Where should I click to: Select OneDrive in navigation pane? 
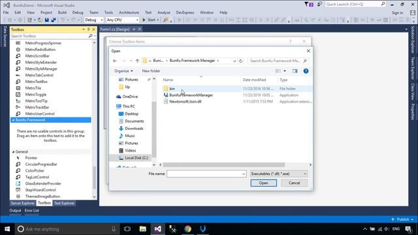[x=130, y=97]
